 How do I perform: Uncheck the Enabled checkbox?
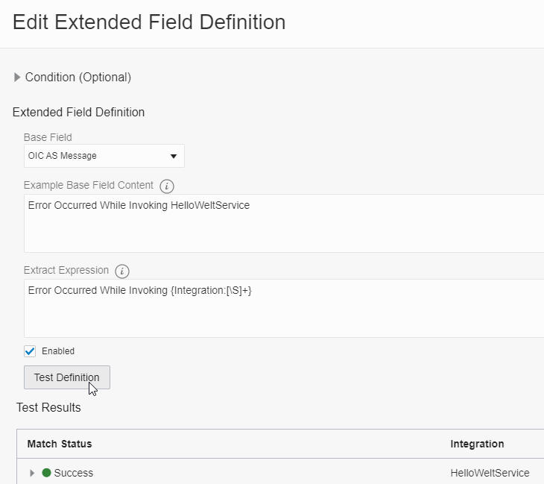pos(30,351)
